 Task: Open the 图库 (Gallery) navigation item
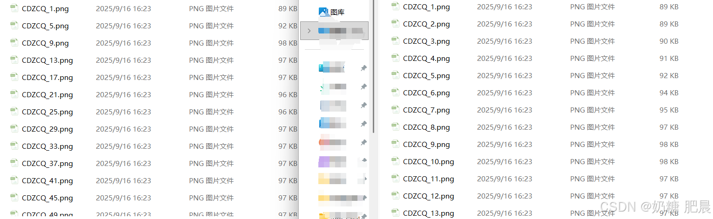(337, 12)
